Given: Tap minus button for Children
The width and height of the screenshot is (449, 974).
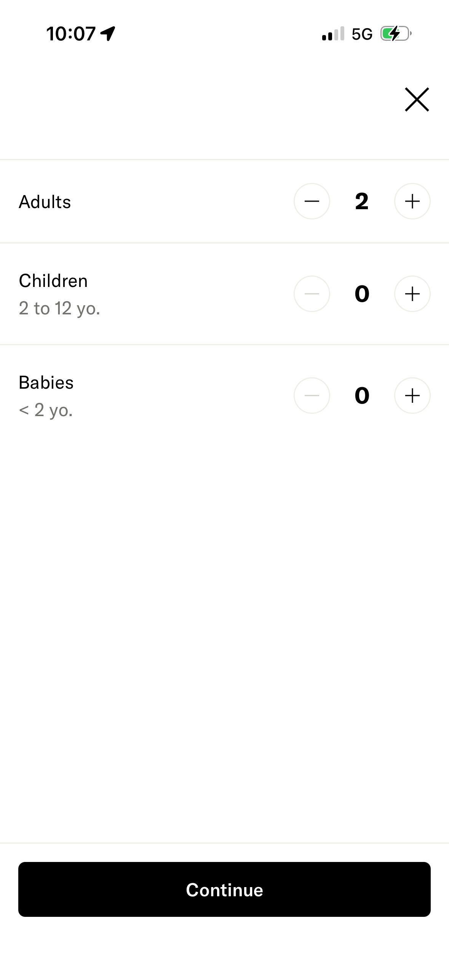Looking at the screenshot, I should 312,294.
